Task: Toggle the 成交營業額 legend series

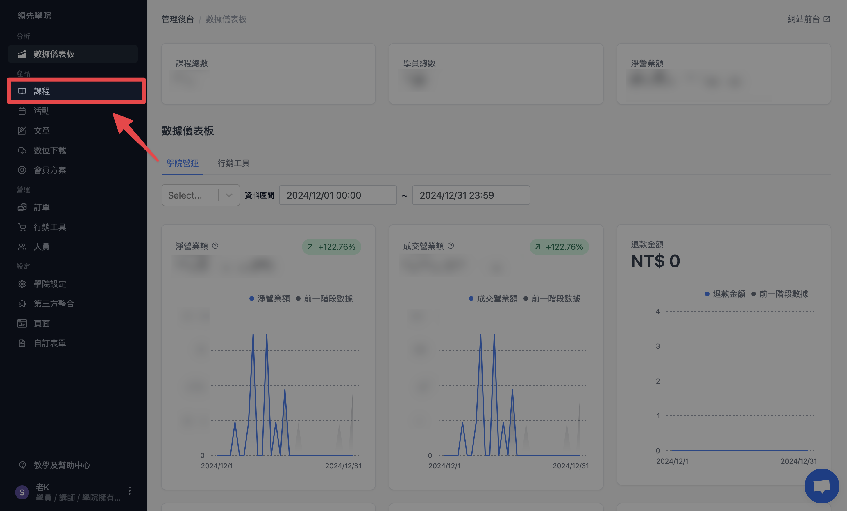Action: (x=493, y=298)
